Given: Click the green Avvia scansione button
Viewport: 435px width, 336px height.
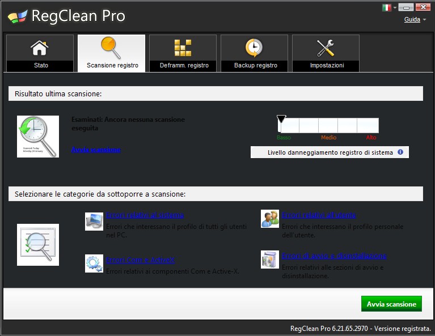Looking at the screenshot, I should coord(391,304).
